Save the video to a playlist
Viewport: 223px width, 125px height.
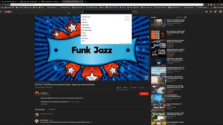coord(141,88)
